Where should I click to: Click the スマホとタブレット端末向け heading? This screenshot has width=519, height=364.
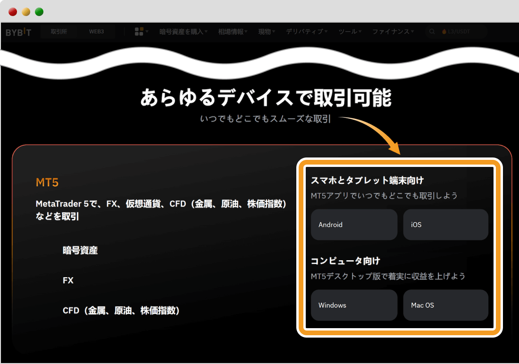click(367, 180)
